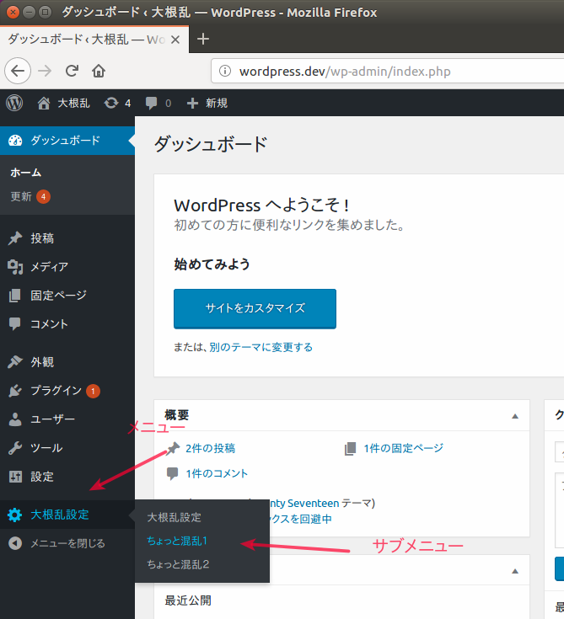
Task: Open the コメント menu label
Action: pyautogui.click(x=50, y=323)
